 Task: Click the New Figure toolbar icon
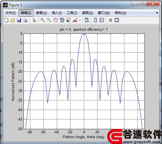click(x=6, y=20)
